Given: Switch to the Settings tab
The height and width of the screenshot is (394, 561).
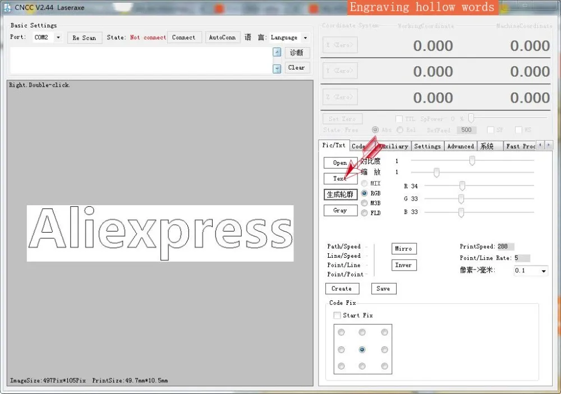Looking at the screenshot, I should (427, 146).
